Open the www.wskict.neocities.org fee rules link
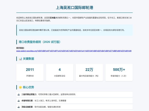Image resolution: width=149 pixels, height=111 pixels. 74,51
